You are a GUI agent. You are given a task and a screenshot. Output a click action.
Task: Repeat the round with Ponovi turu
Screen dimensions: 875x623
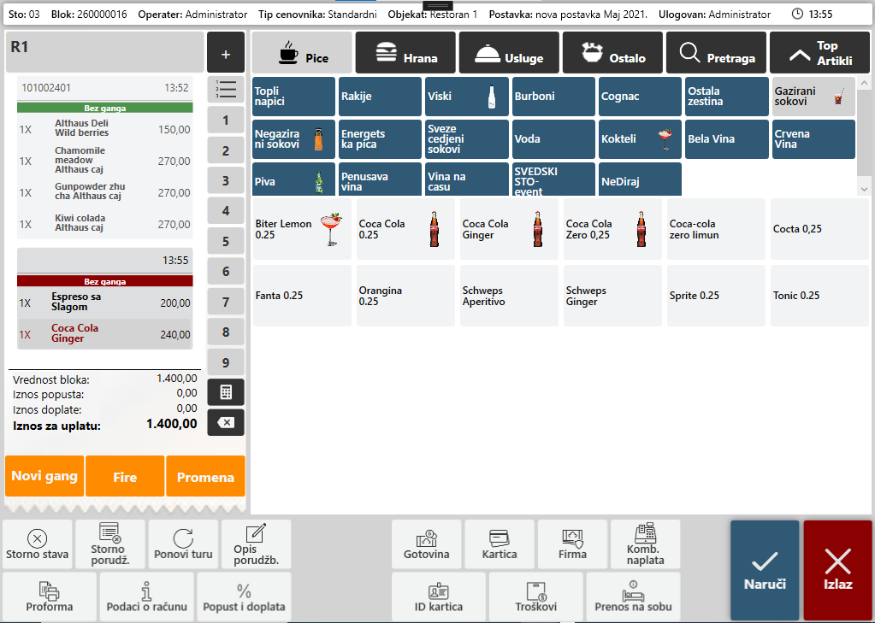pos(183,544)
